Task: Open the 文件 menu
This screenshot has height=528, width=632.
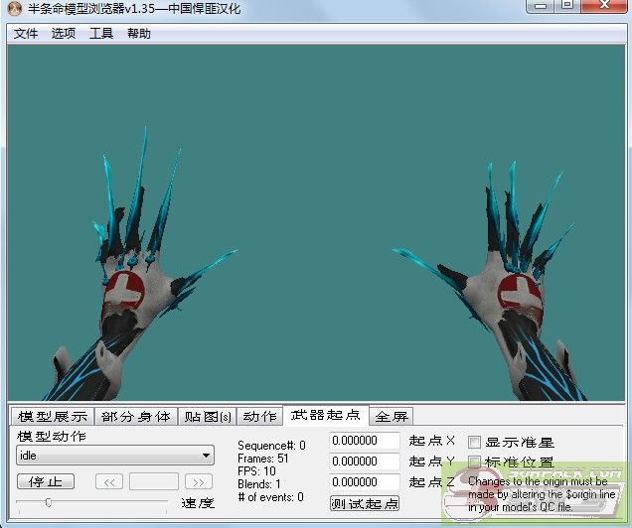Action: pyautogui.click(x=26, y=34)
